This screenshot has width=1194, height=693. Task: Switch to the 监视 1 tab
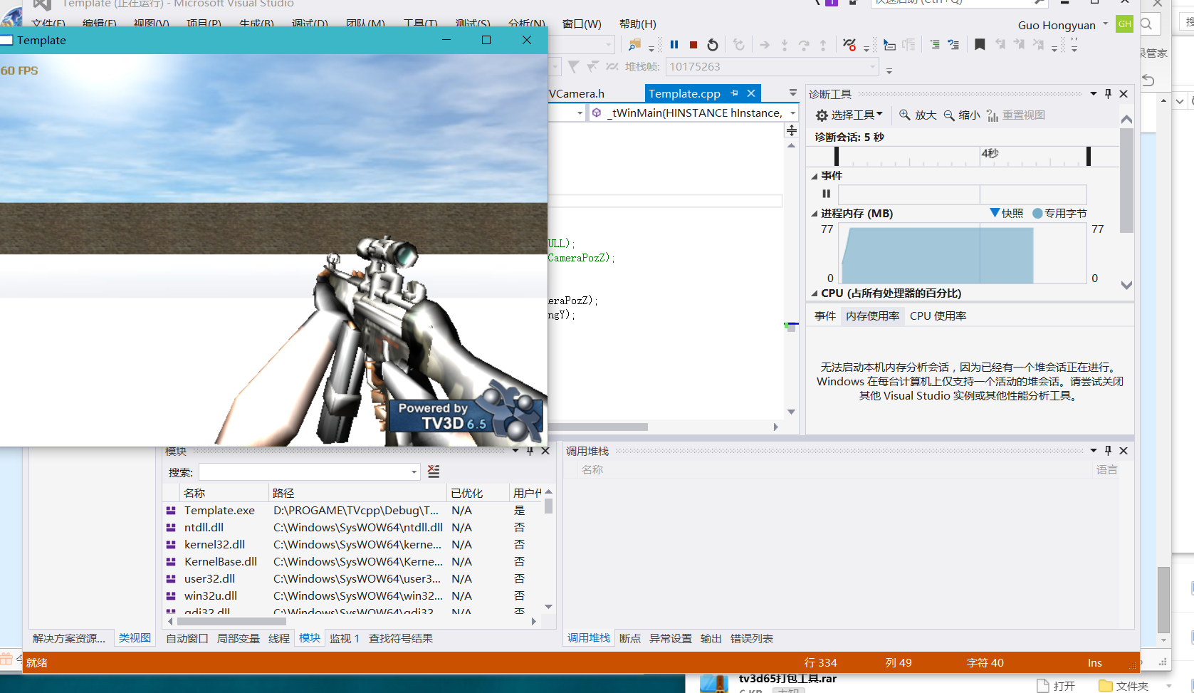click(x=345, y=638)
